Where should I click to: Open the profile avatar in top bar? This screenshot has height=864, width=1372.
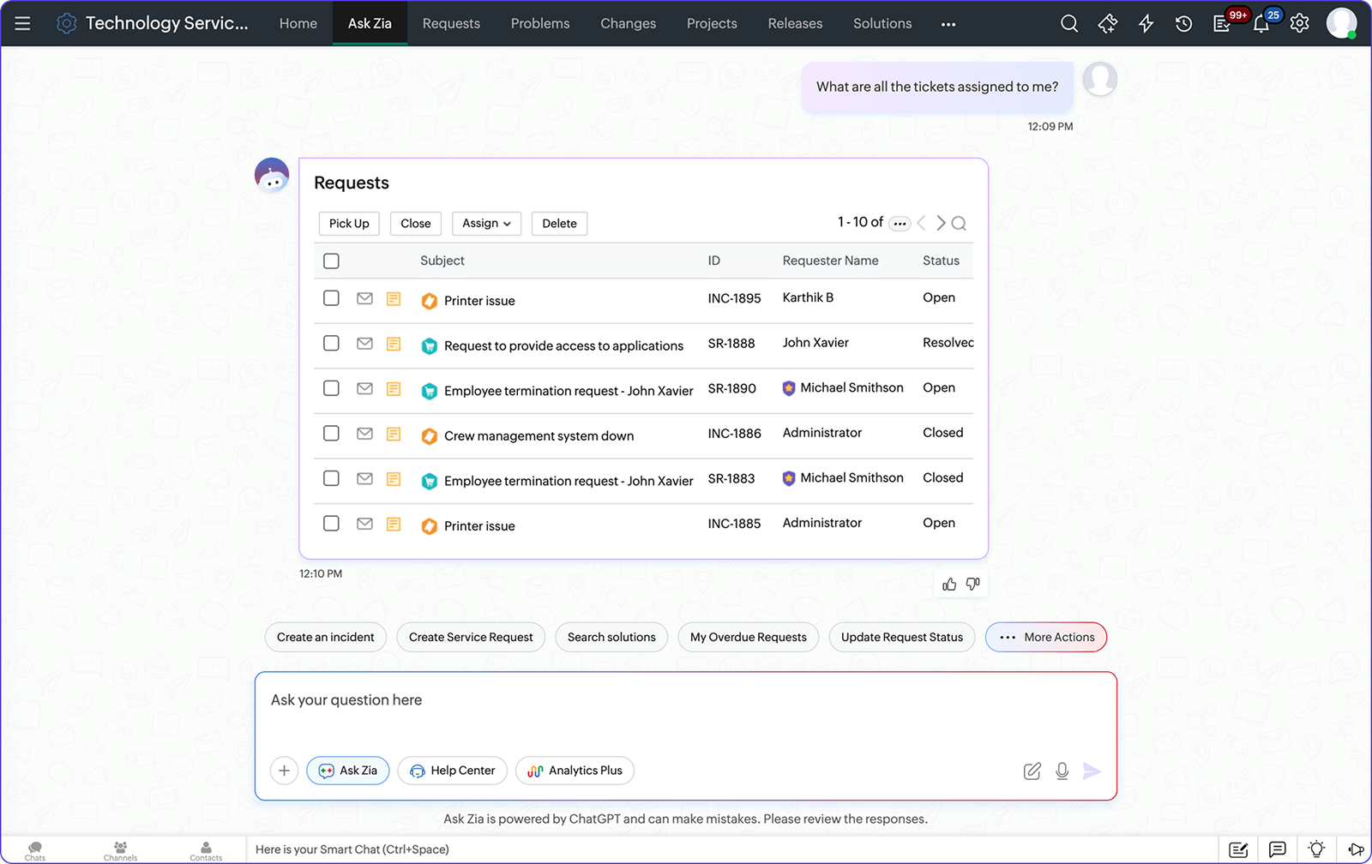(1341, 23)
